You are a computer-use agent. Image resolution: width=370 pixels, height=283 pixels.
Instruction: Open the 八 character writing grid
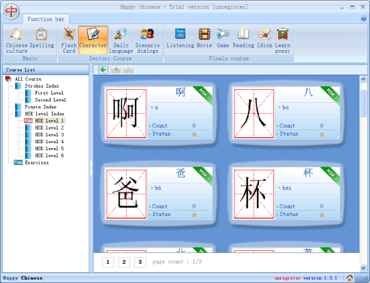(254, 113)
